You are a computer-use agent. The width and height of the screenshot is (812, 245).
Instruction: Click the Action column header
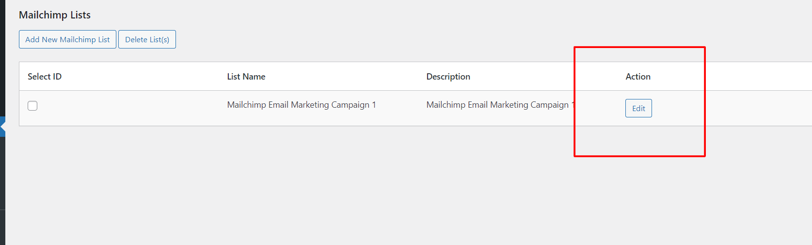point(638,77)
